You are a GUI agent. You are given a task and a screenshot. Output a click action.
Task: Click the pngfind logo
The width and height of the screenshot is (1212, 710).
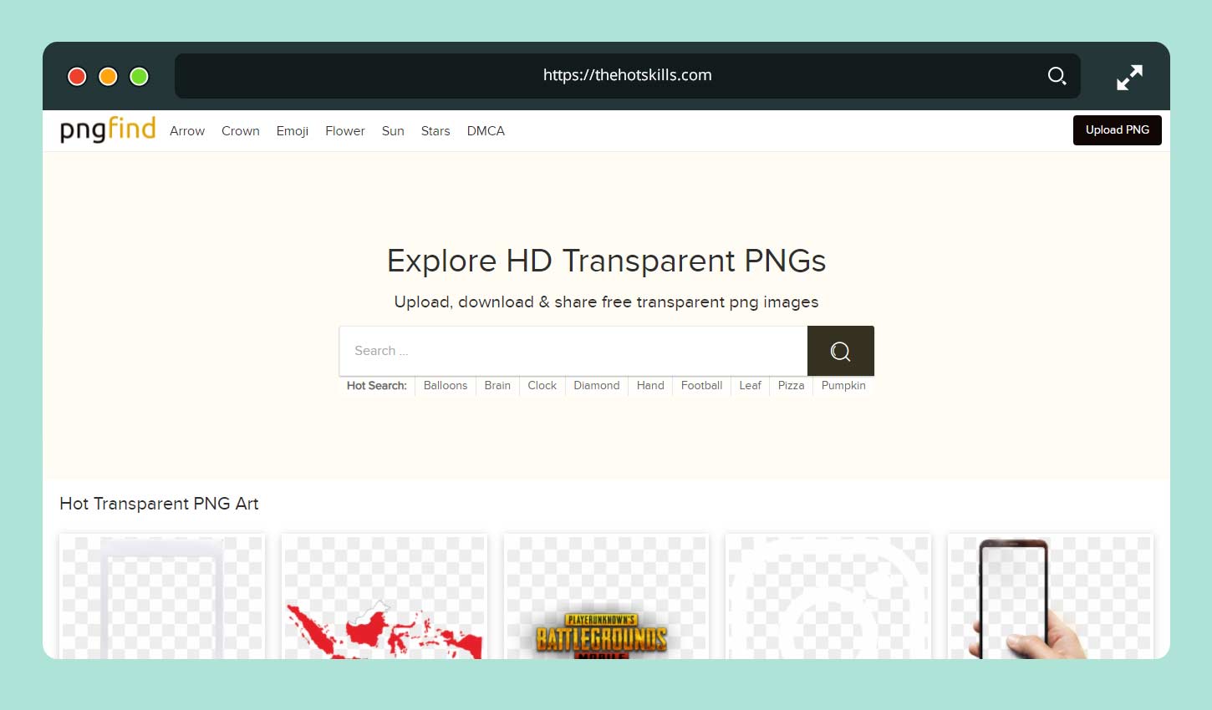[107, 129]
